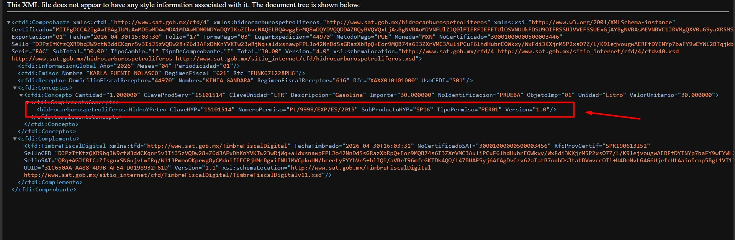The height and width of the screenshot is (240, 735).
Task: Click receptor name "KENIA GANDARA"
Action: coord(229,80)
